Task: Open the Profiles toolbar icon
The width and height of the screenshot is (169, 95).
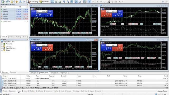Action: click(7, 2)
